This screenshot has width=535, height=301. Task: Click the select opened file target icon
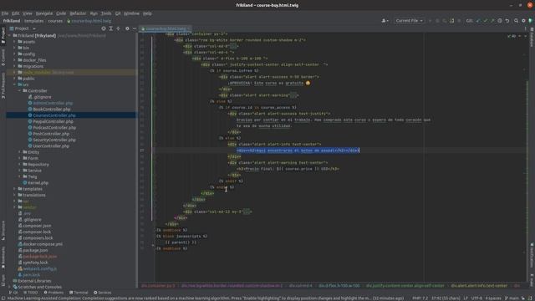click(104, 28)
